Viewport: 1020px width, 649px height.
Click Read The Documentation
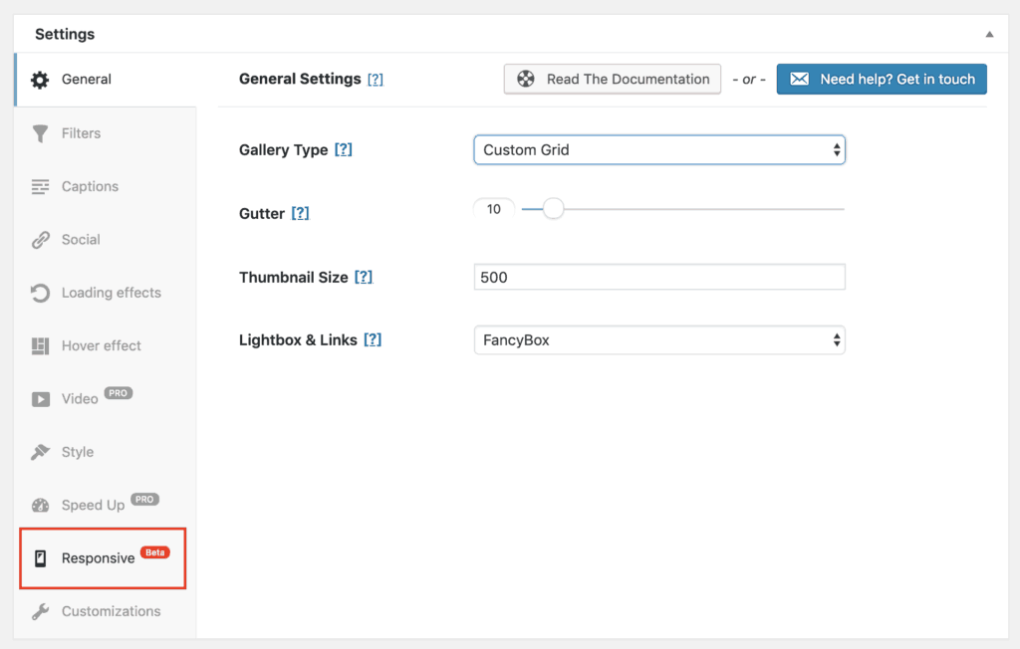612,79
